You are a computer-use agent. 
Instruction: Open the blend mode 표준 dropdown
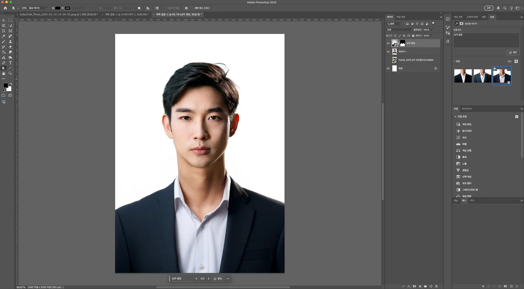(x=399, y=30)
